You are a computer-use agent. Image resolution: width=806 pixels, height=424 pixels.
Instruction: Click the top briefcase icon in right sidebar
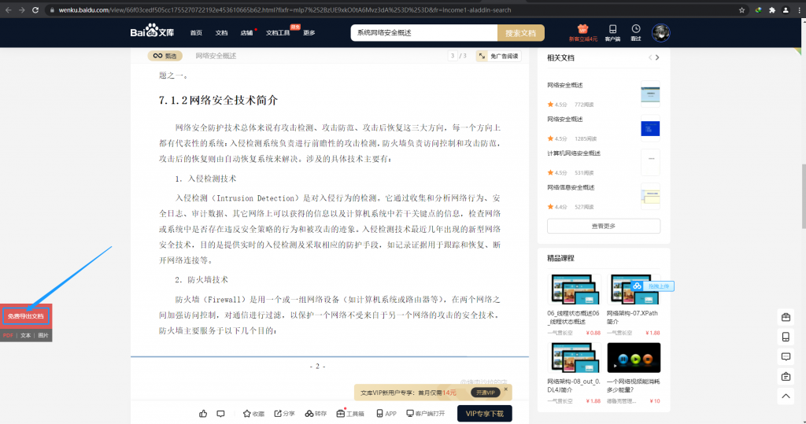coord(786,317)
